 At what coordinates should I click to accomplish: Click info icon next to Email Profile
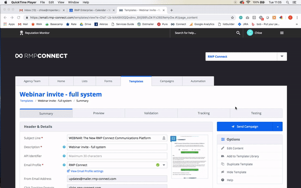click(64, 165)
